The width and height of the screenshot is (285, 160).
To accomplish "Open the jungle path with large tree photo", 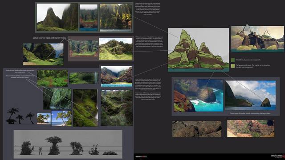I will [x=43, y=54].
